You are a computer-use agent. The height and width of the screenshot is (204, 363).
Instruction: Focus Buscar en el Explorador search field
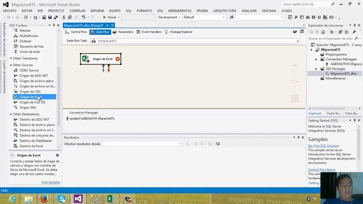pyautogui.click(x=331, y=39)
